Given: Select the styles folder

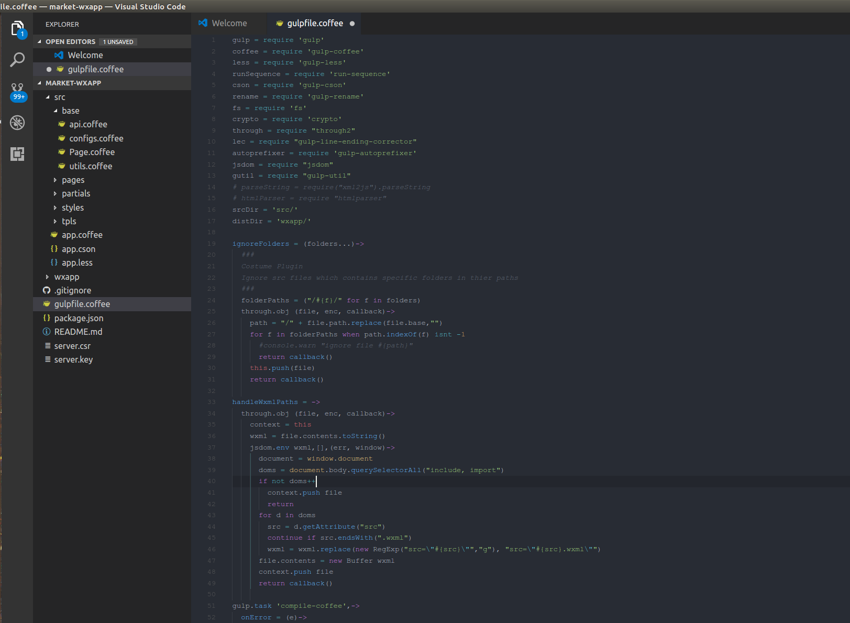Looking at the screenshot, I should click(72, 207).
